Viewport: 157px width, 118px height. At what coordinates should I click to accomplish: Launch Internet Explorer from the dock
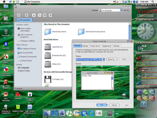coord(55,113)
